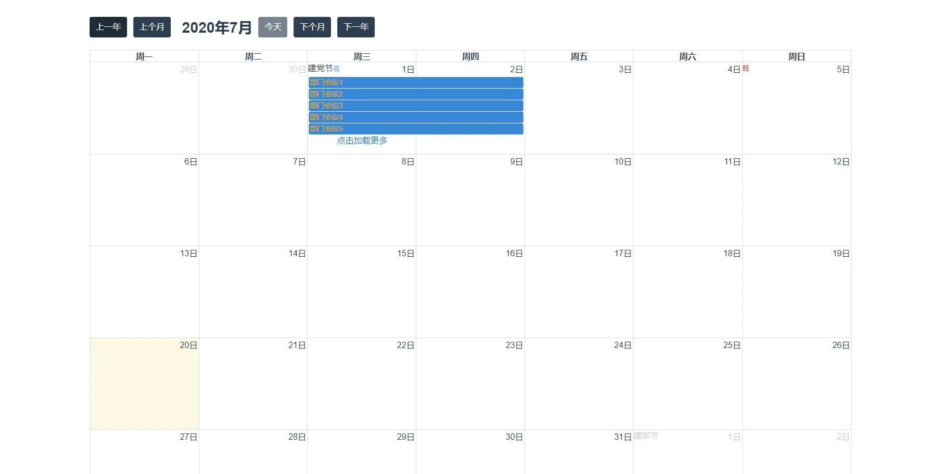The width and height of the screenshot is (945, 474).
Task: Select the 8日 date
Action: coord(407,162)
